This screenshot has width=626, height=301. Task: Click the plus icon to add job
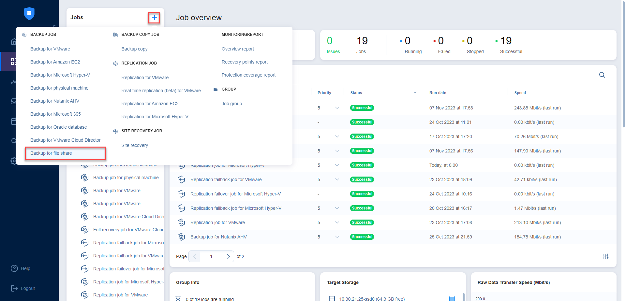coord(154,18)
